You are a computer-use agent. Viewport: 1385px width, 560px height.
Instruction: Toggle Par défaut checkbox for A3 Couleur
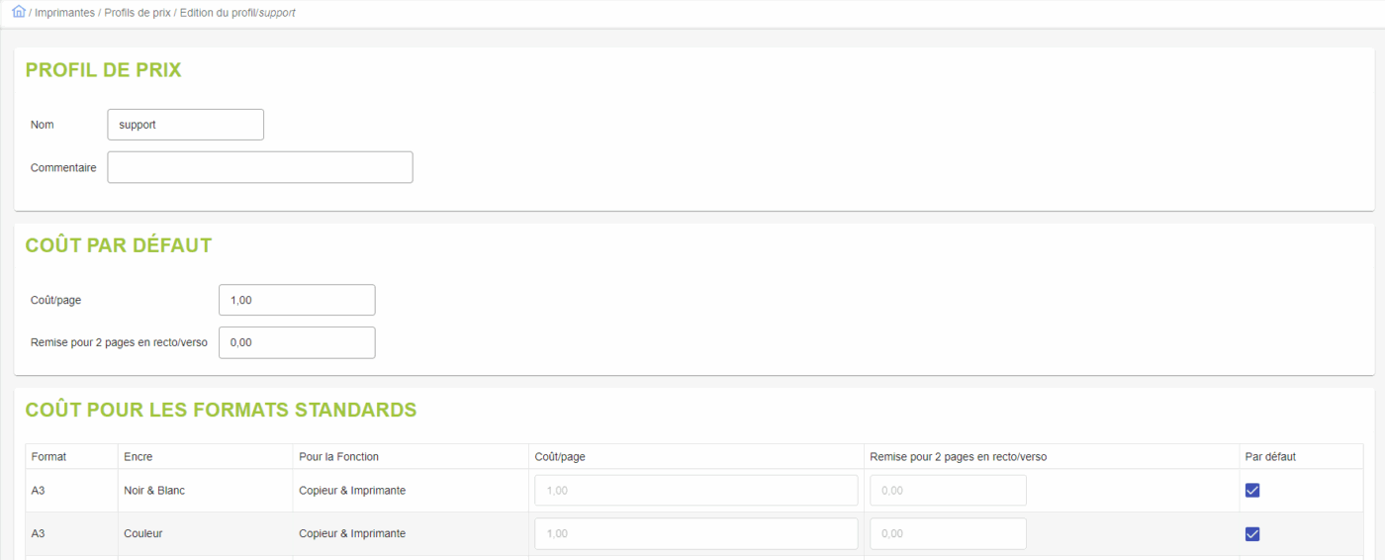pos(1251,534)
